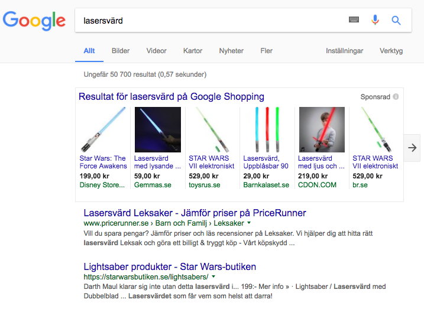This screenshot has width=424, height=309.
Task: Click the br.se seller name
Action: pyautogui.click(x=360, y=185)
